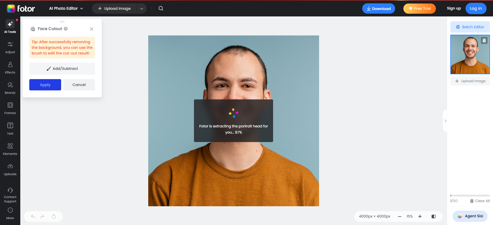The image size is (493, 225).
Task: Click the 15% zoom level value
Action: [410, 217]
